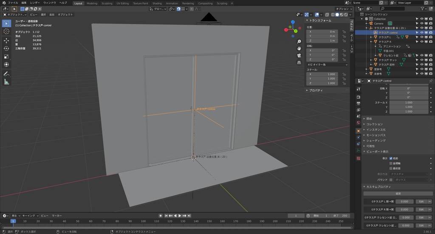Activate the 3D Cursor tool

pyautogui.click(x=6, y=31)
